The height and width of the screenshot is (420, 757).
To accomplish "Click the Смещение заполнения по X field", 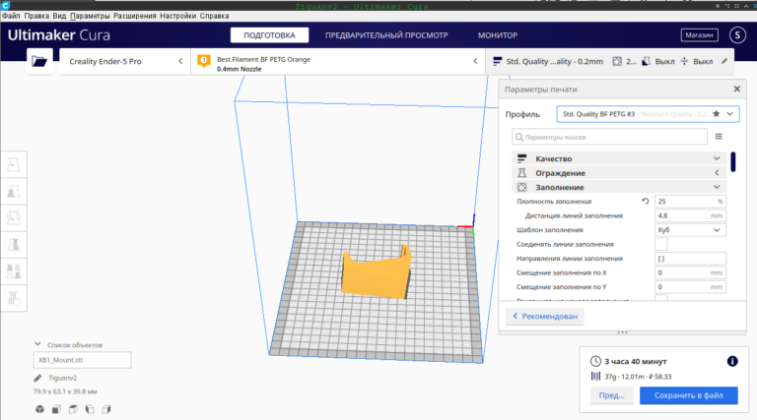I will coord(690,272).
